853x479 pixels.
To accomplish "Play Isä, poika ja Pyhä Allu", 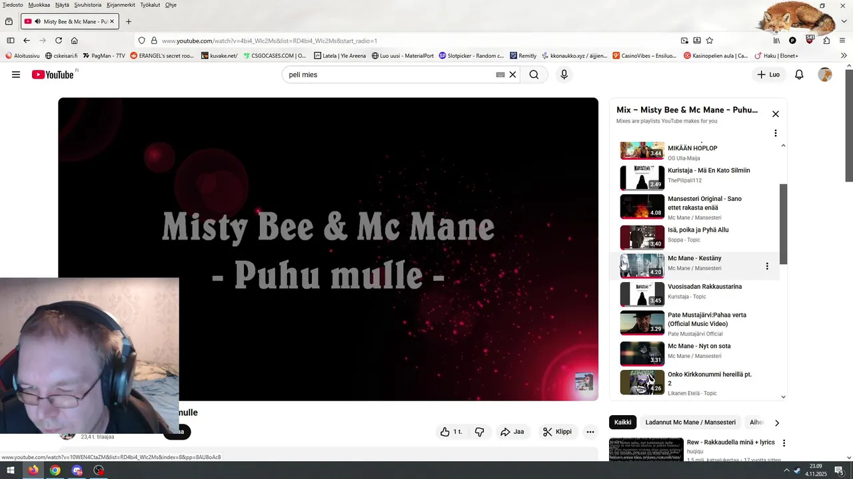I will tap(693, 237).
